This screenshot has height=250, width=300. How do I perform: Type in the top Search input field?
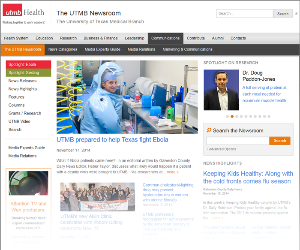tap(244, 14)
